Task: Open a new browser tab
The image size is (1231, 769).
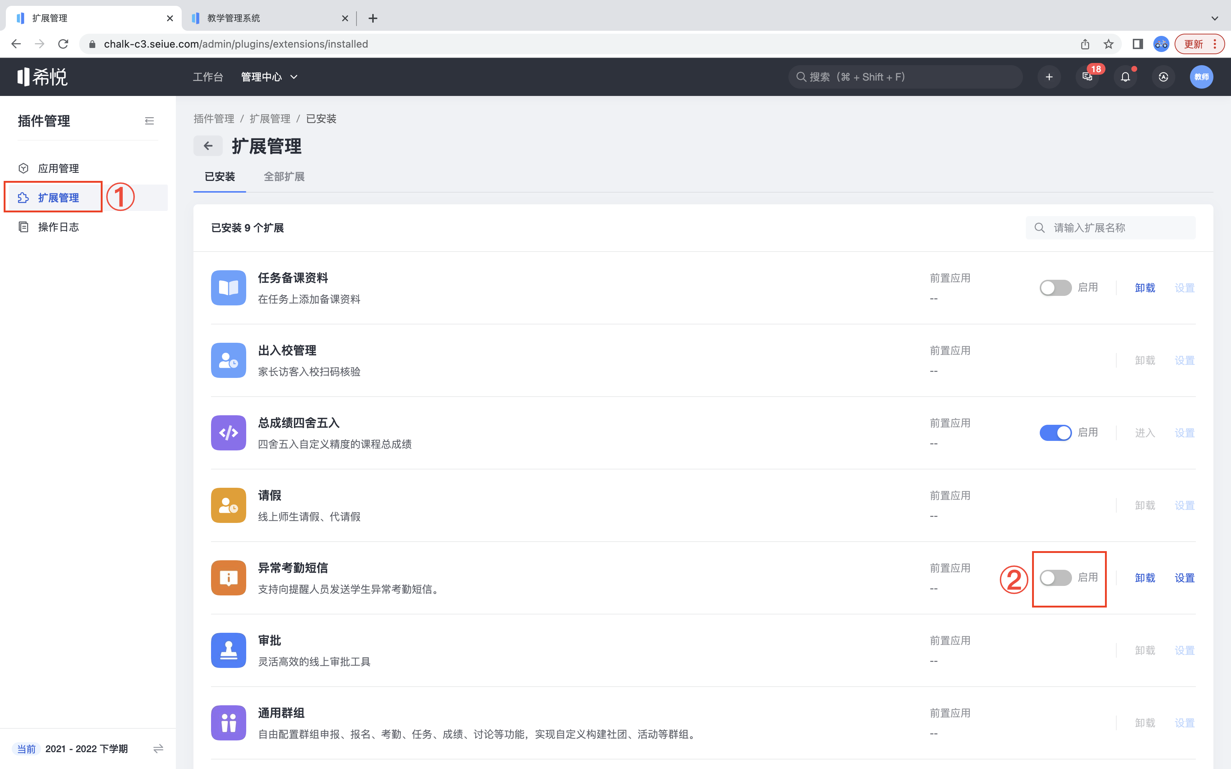Action: 373,18
